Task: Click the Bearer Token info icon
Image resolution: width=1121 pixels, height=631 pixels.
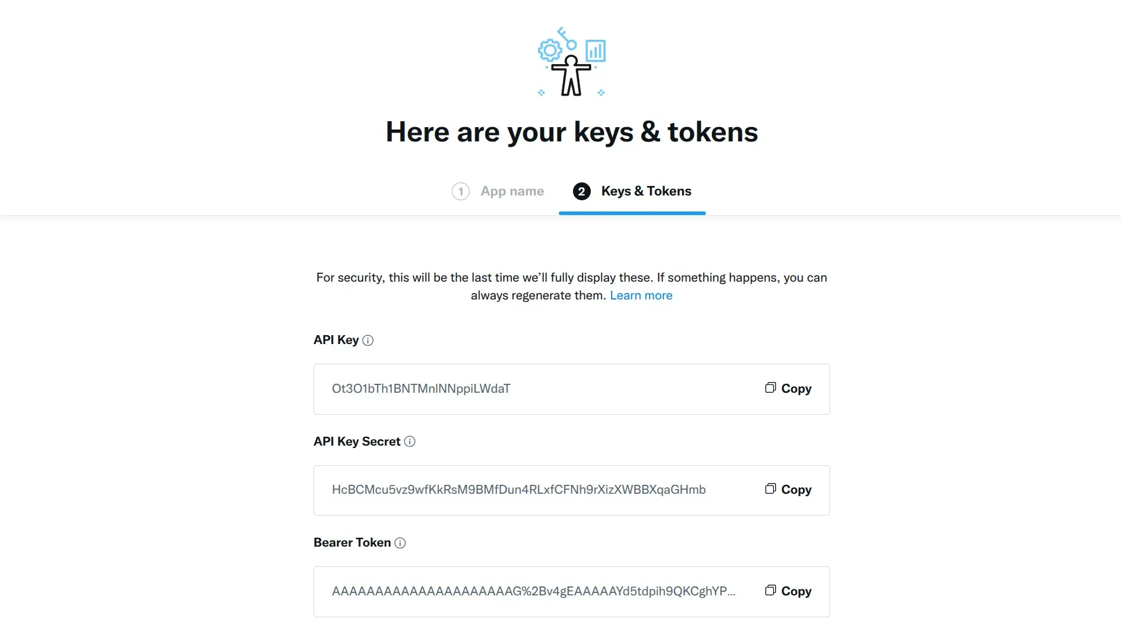Action: tap(400, 543)
